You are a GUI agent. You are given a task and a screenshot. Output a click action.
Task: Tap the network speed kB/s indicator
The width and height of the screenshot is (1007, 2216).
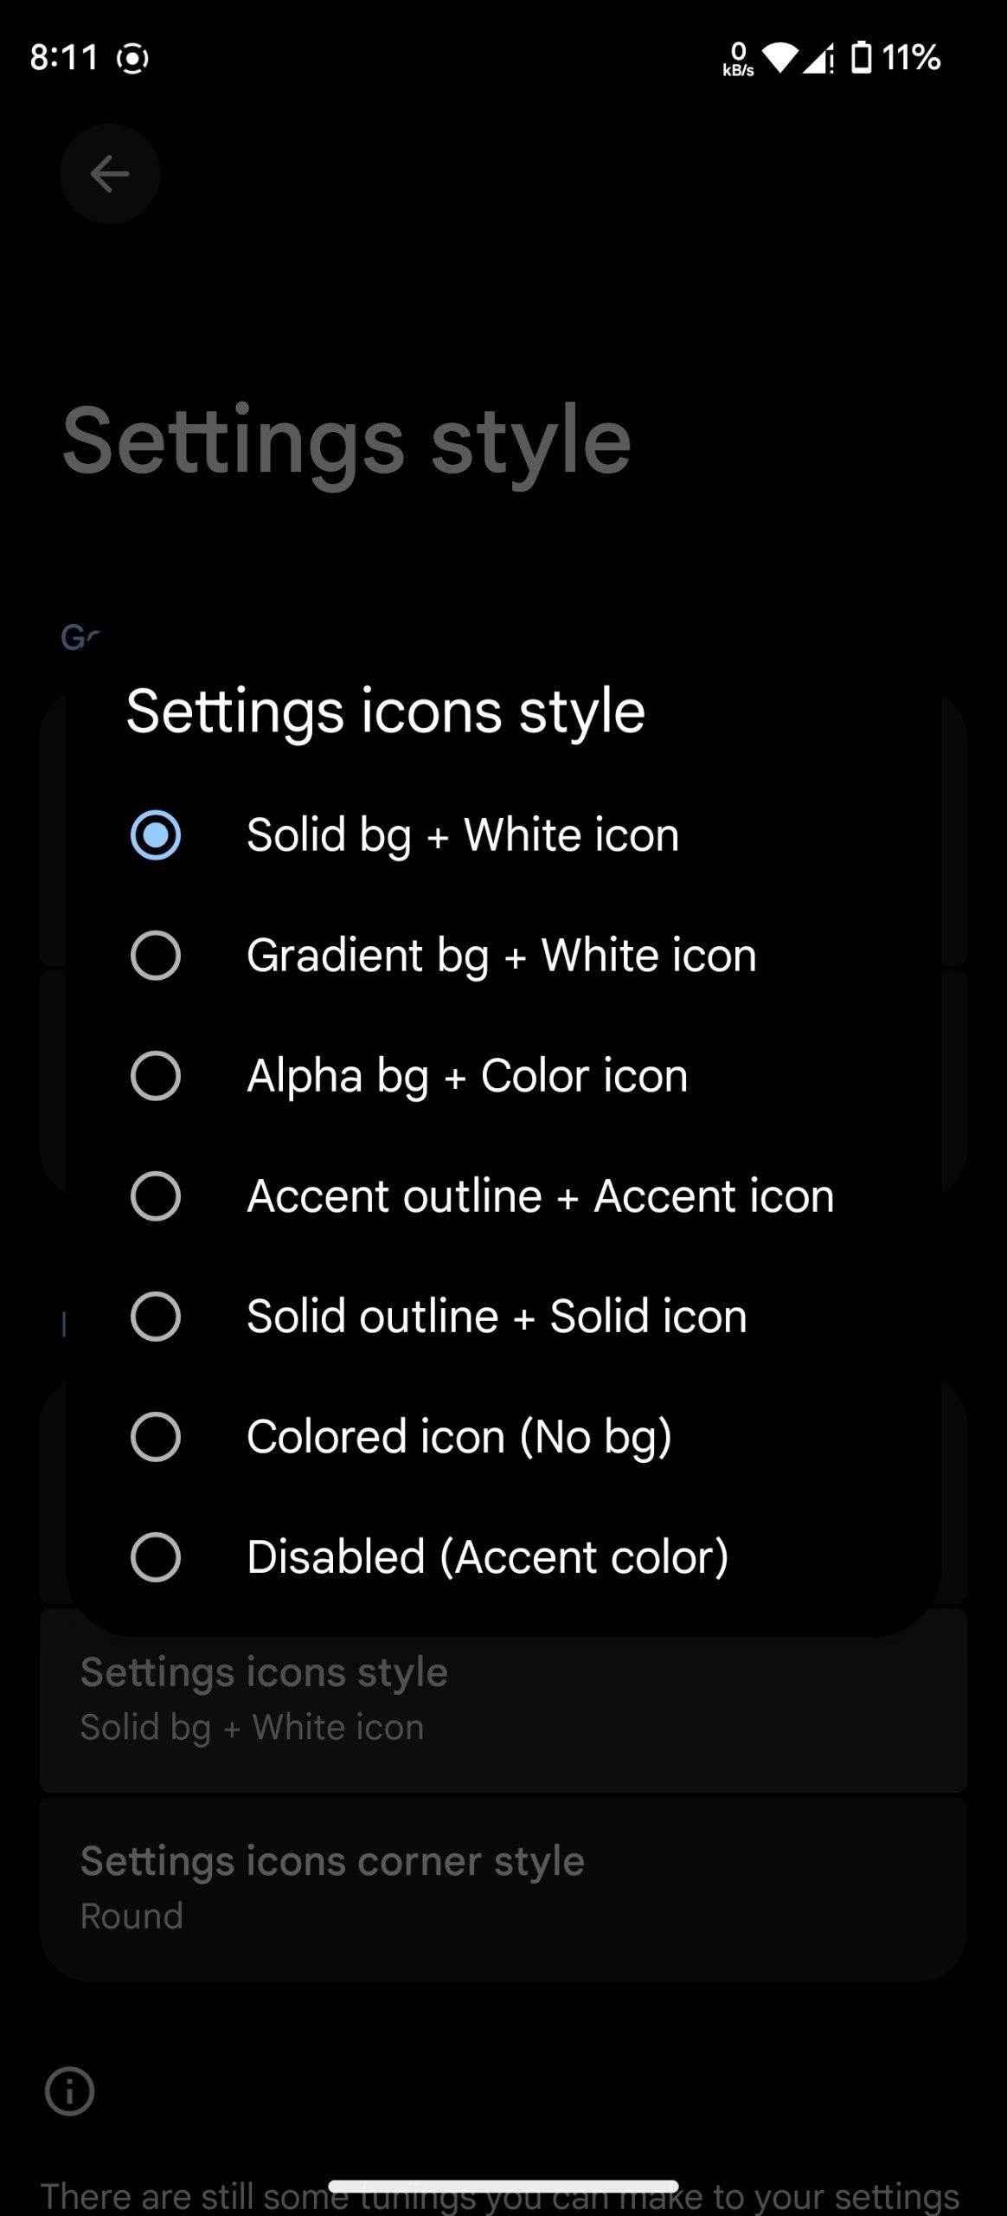pos(738,59)
